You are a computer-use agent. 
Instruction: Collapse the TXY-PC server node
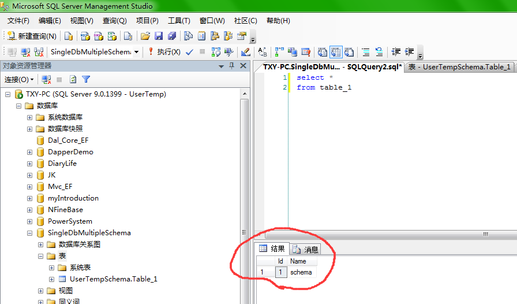[8, 95]
